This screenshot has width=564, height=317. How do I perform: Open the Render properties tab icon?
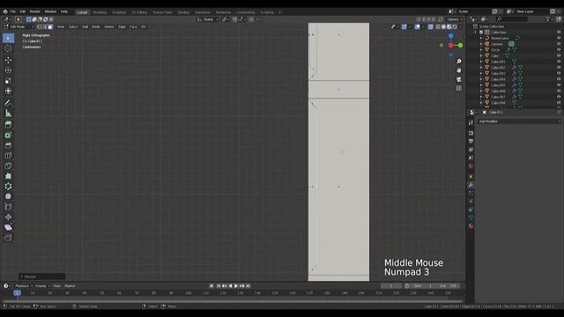coord(471,133)
